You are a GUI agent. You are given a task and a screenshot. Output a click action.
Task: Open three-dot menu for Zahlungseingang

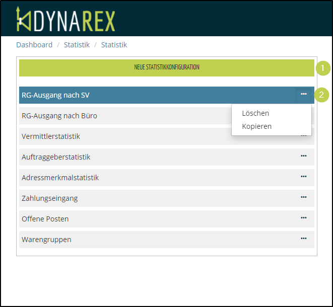pos(303,197)
